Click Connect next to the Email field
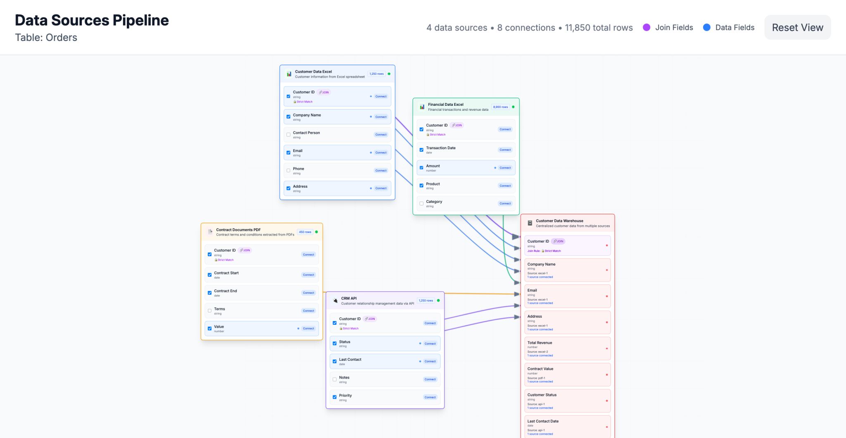846x438 pixels. (x=380, y=152)
